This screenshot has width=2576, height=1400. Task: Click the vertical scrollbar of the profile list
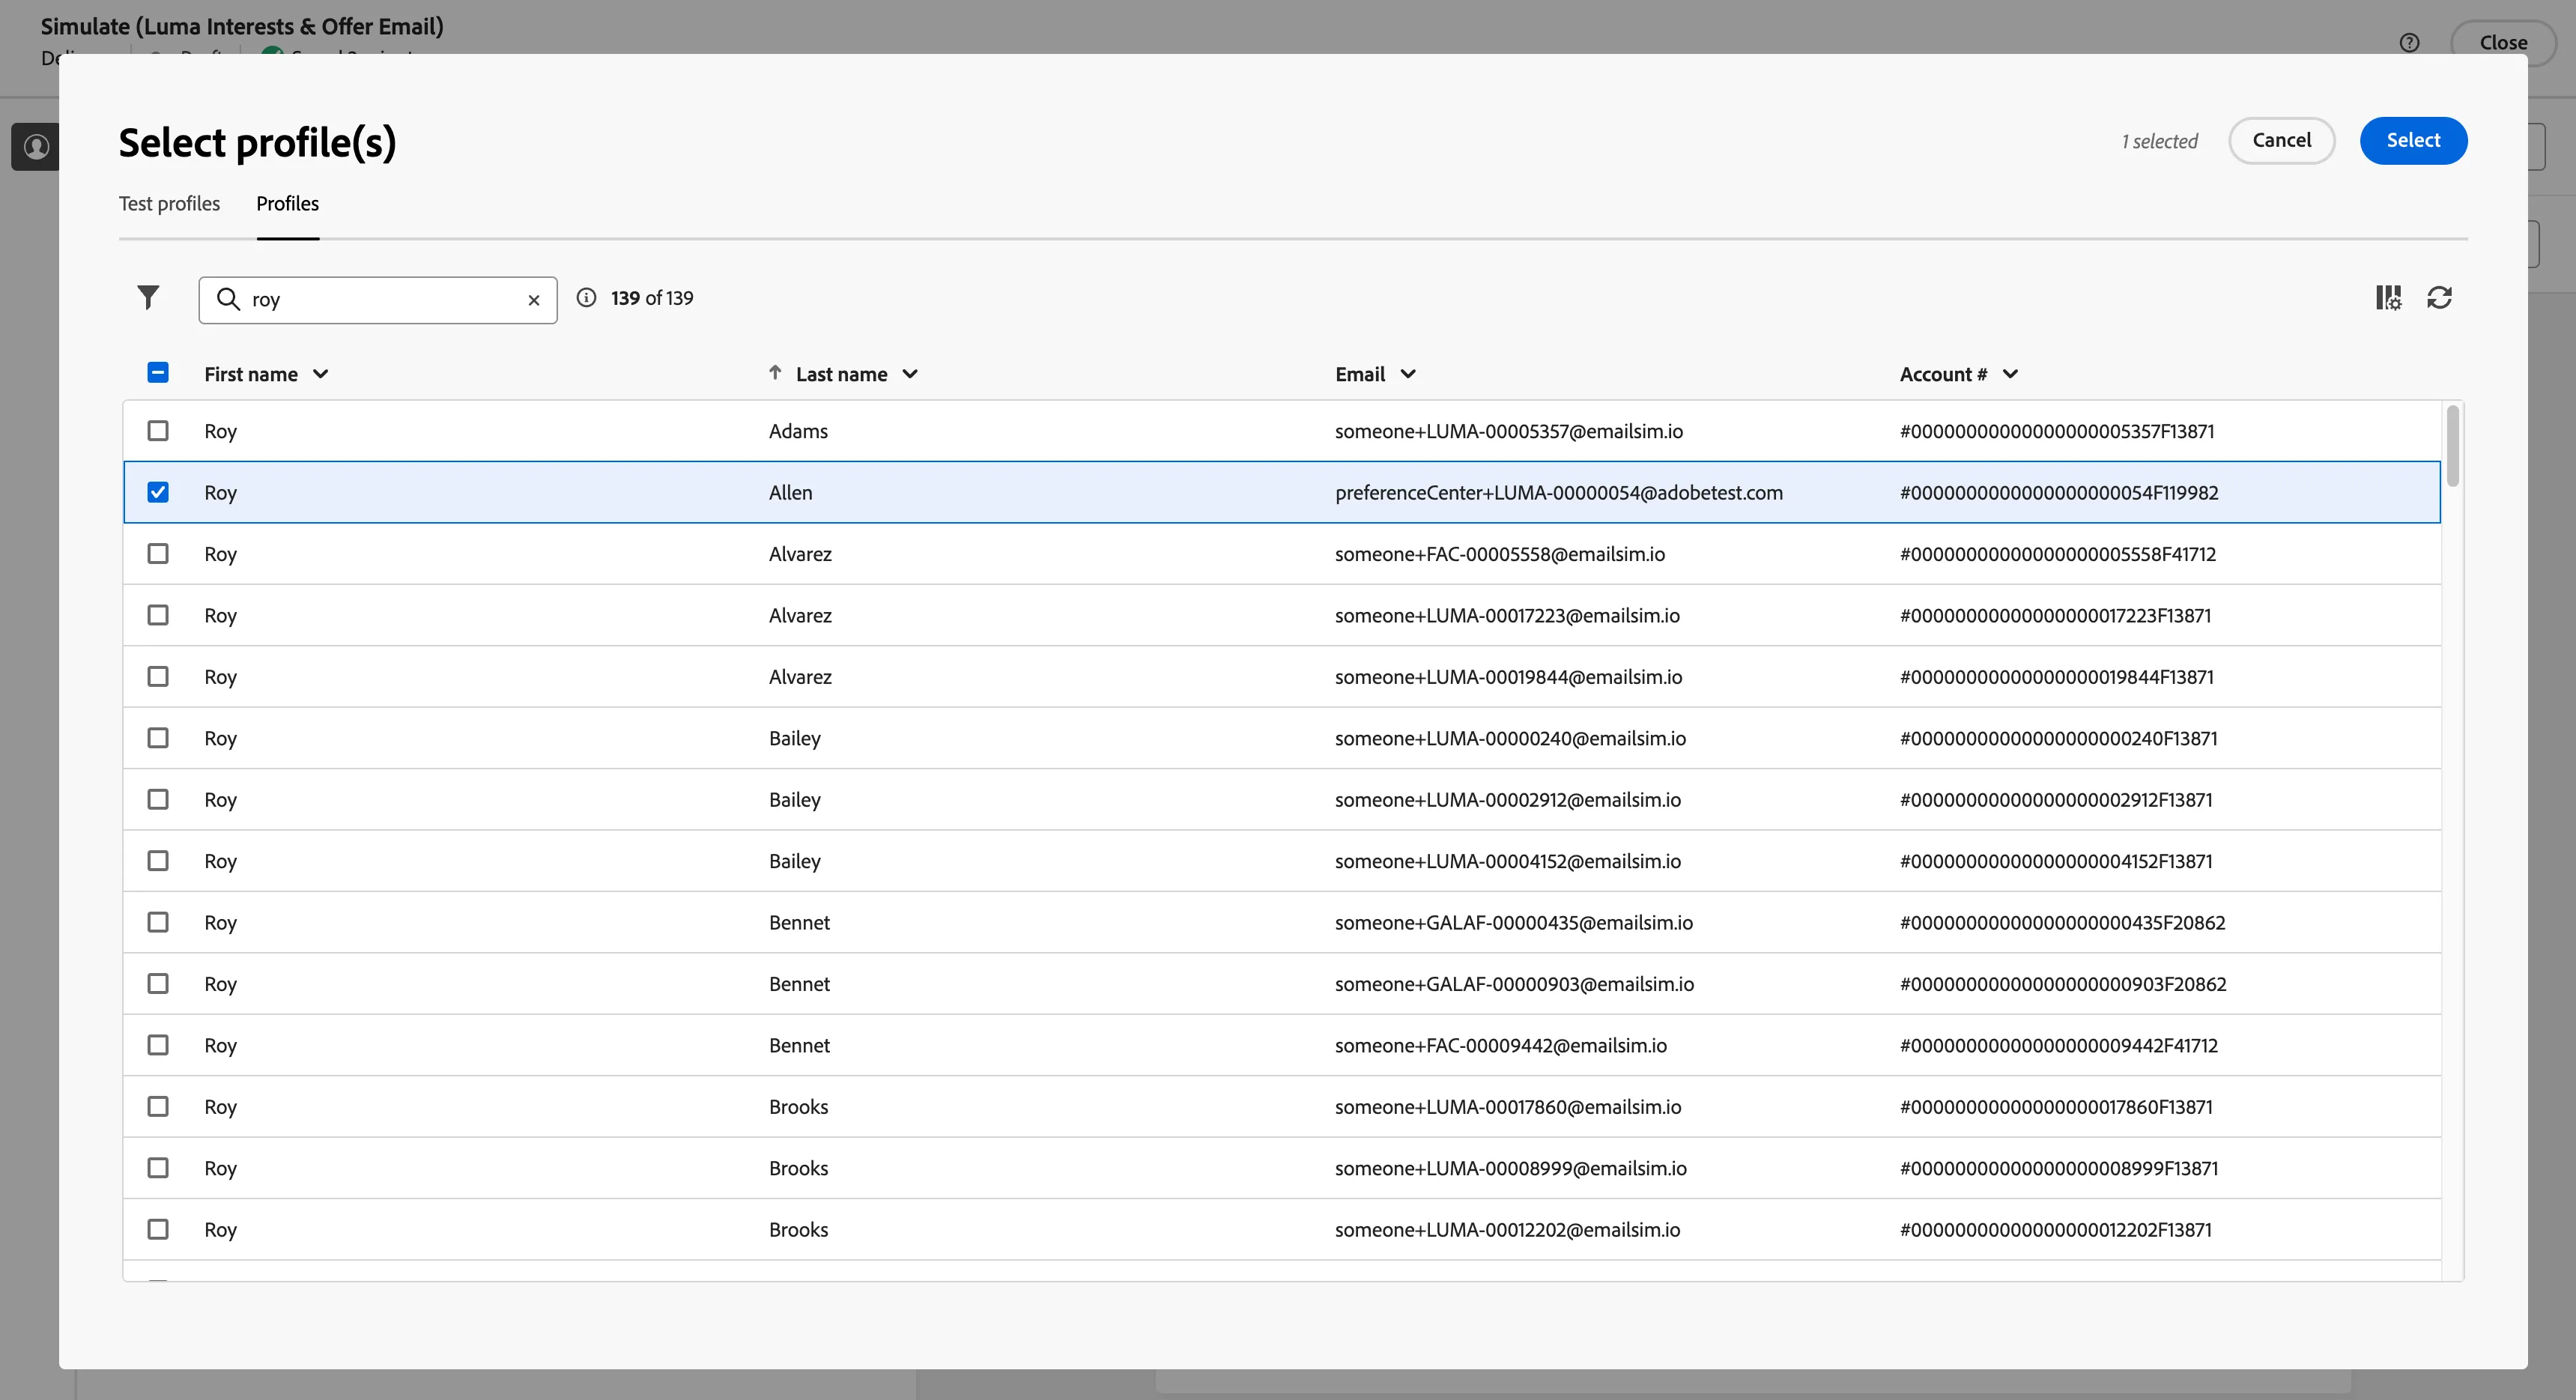point(2452,446)
